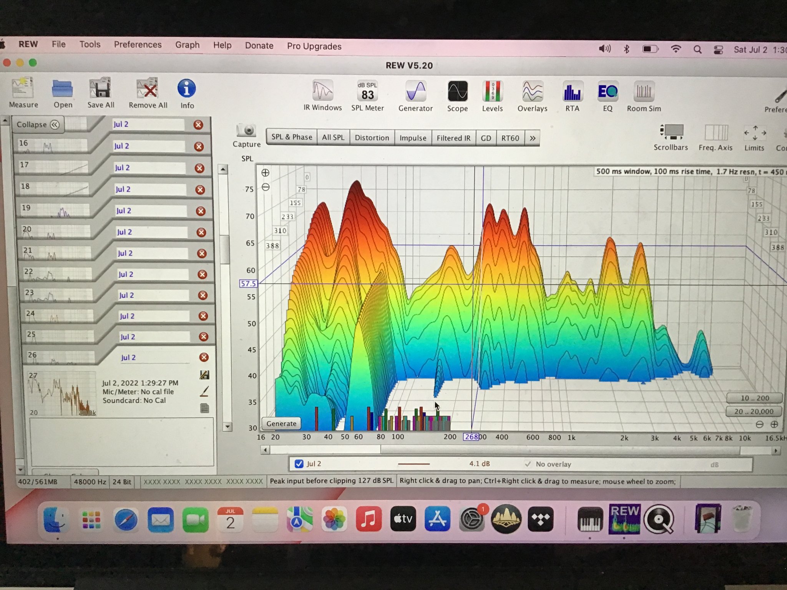Viewport: 787px width, 590px height.
Task: Open the signal Generator
Action: [x=415, y=96]
